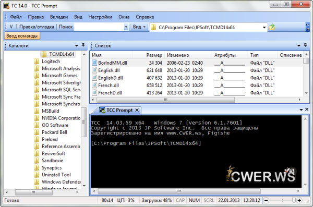Open the Вид toolbar dropdown
This screenshot has width=313, height=207.
139,27
